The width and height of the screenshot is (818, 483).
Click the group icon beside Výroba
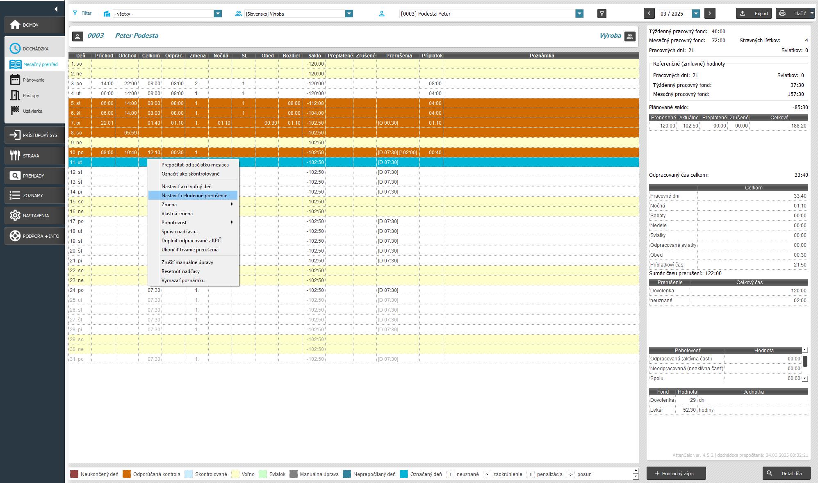629,36
